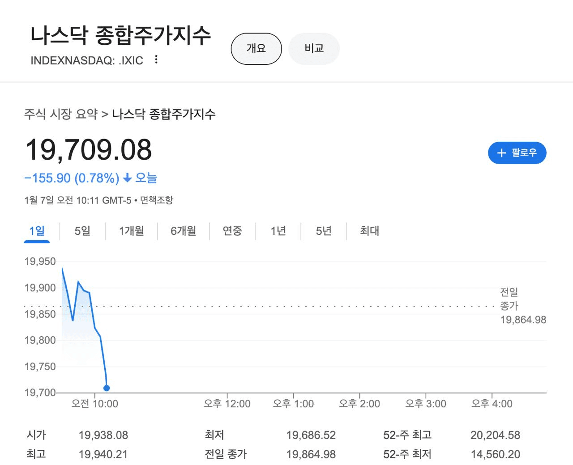Switch to the 1년 chart tab
This screenshot has height=465, width=573.
pyautogui.click(x=278, y=231)
